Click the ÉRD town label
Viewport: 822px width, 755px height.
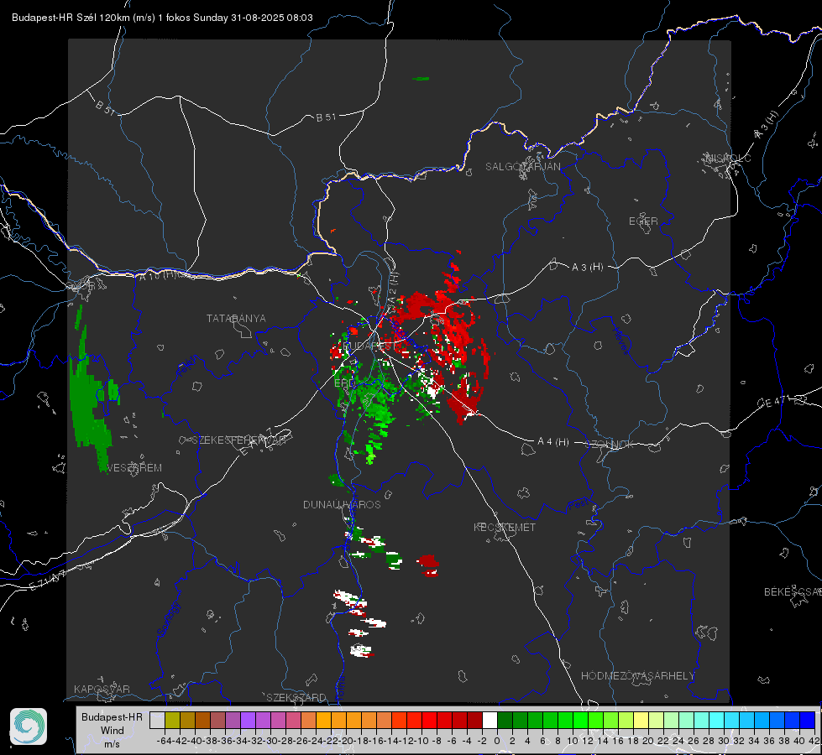pos(344,383)
